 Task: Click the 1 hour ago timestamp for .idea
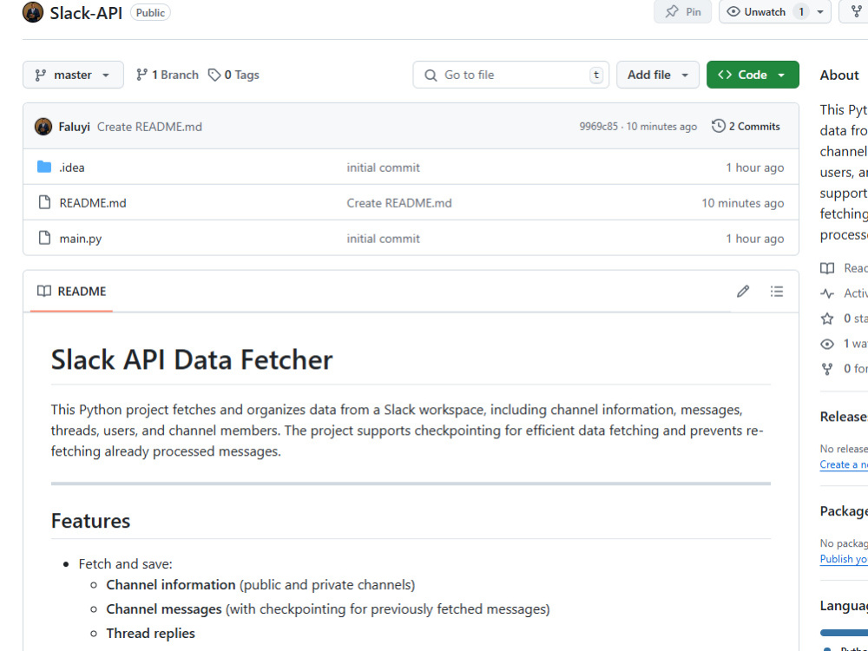click(x=755, y=168)
